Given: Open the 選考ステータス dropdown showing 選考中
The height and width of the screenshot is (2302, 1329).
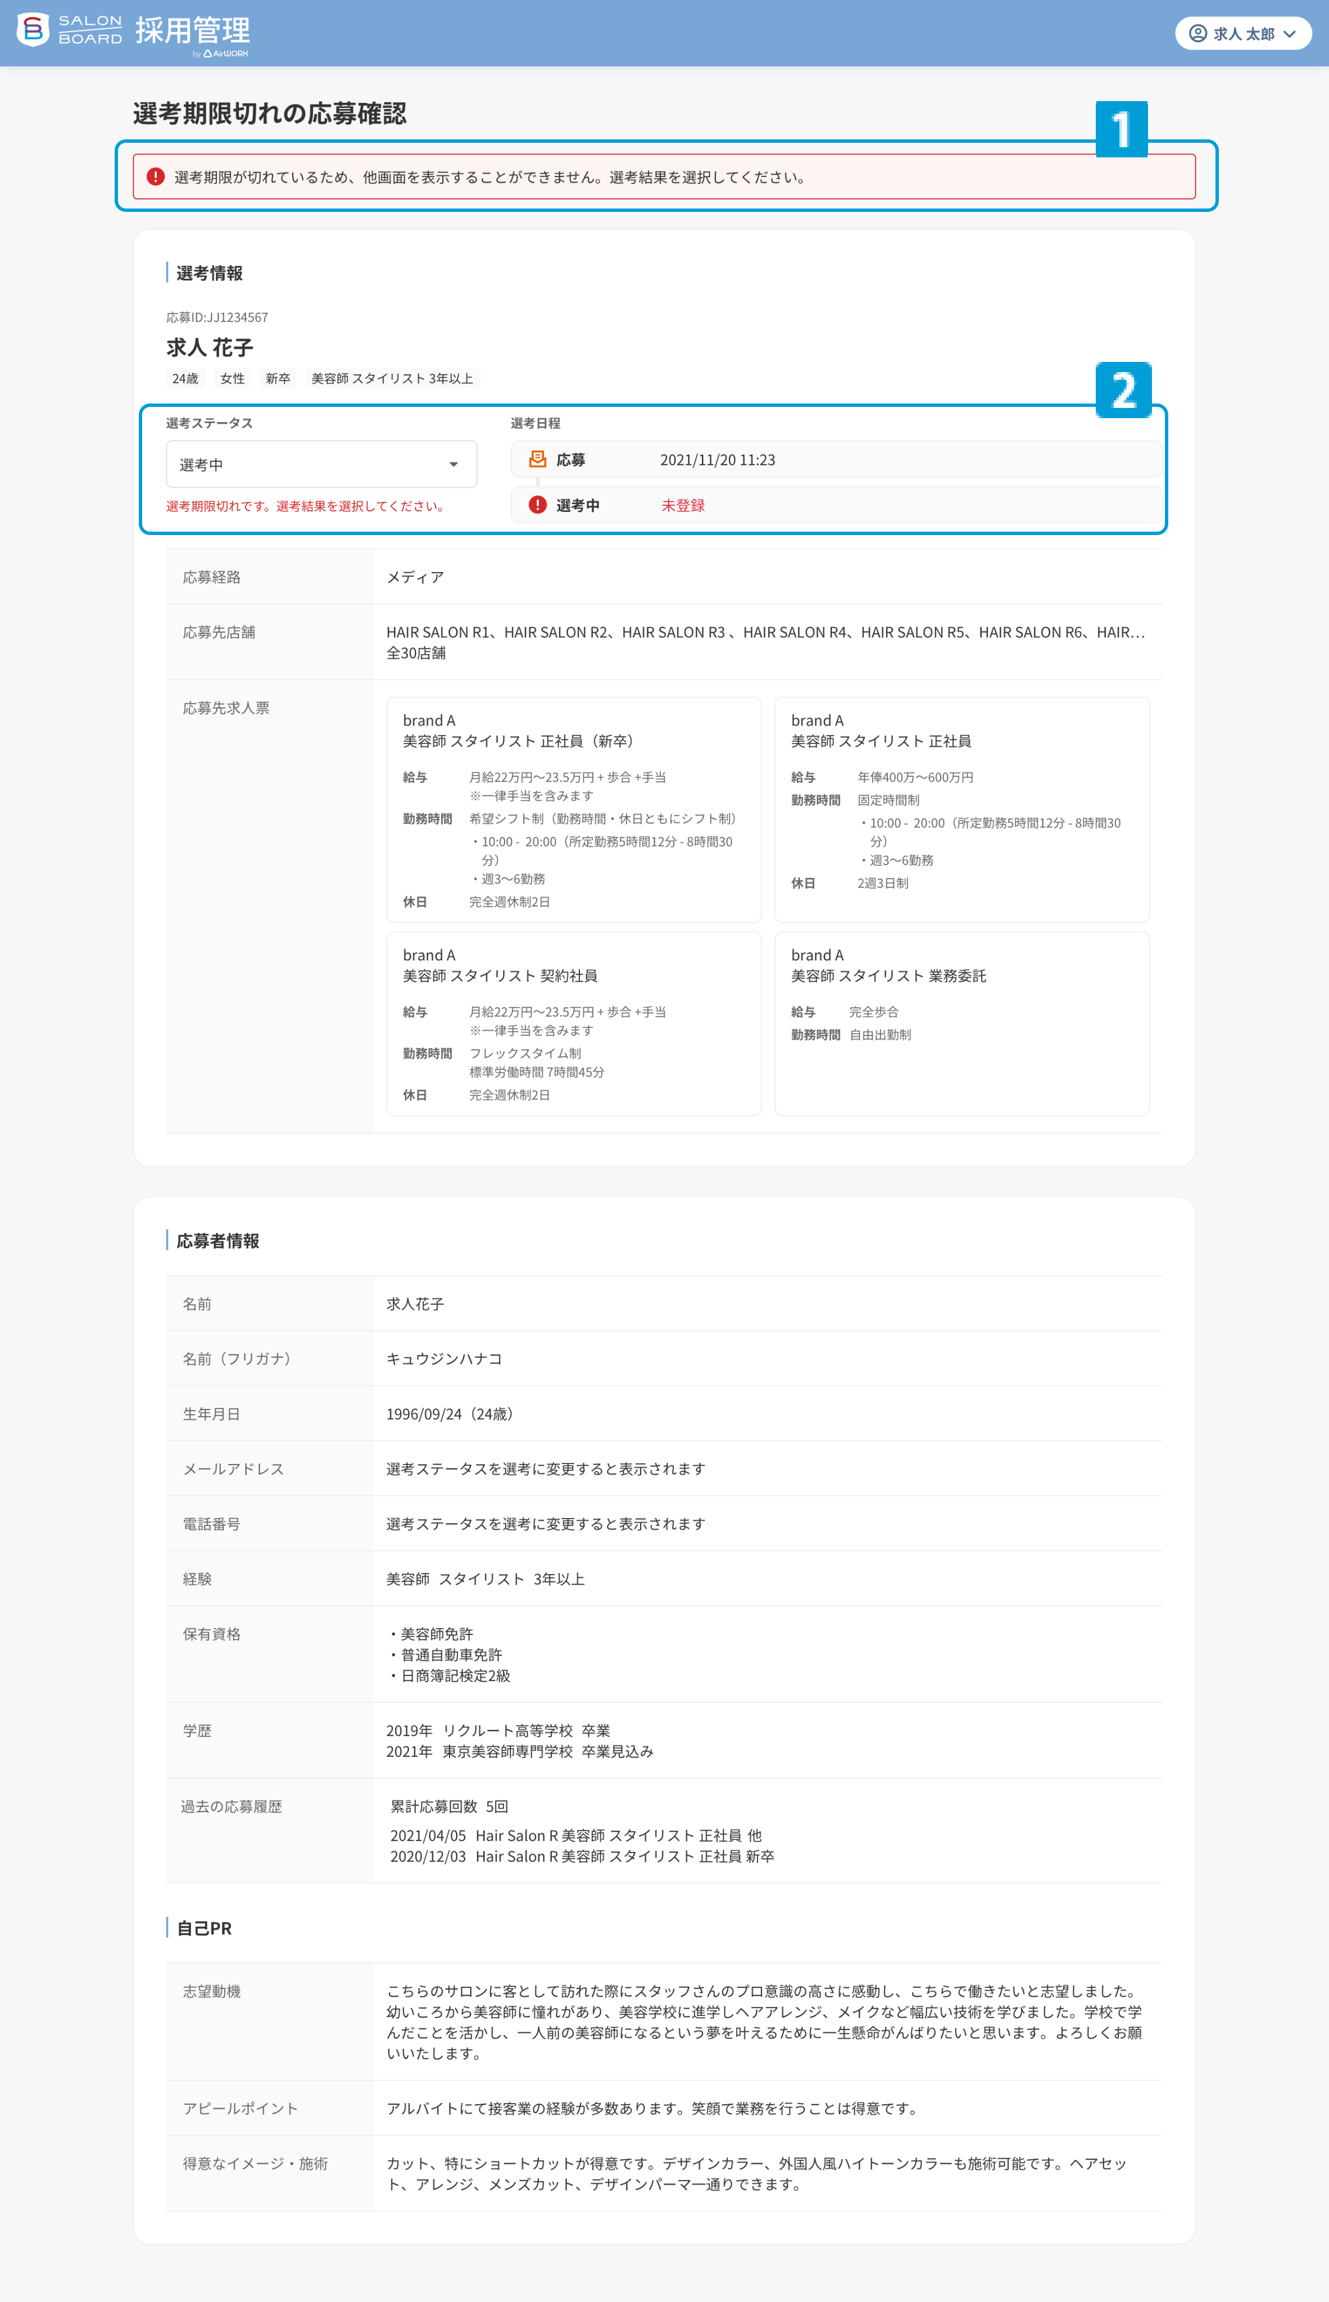Looking at the screenshot, I should coord(321,465).
